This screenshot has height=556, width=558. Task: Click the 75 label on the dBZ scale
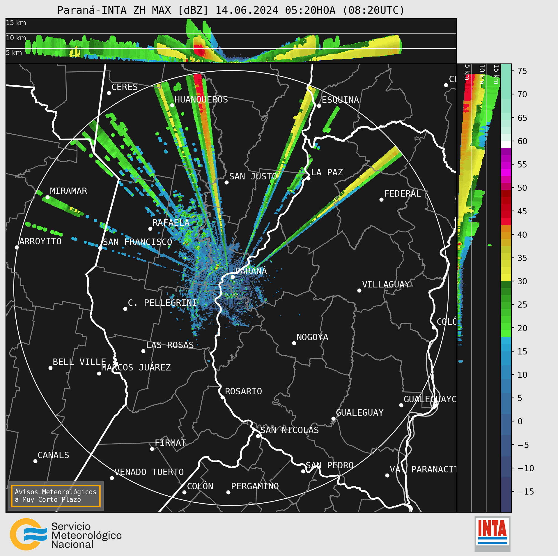(x=522, y=71)
